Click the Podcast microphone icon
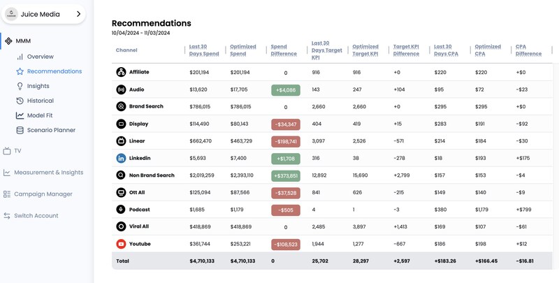The height and width of the screenshot is (283, 559). [x=121, y=210]
